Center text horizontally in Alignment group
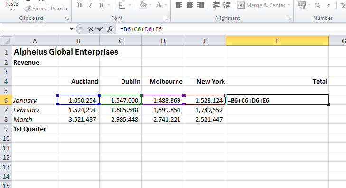346x188 pixels. [x=190, y=5]
